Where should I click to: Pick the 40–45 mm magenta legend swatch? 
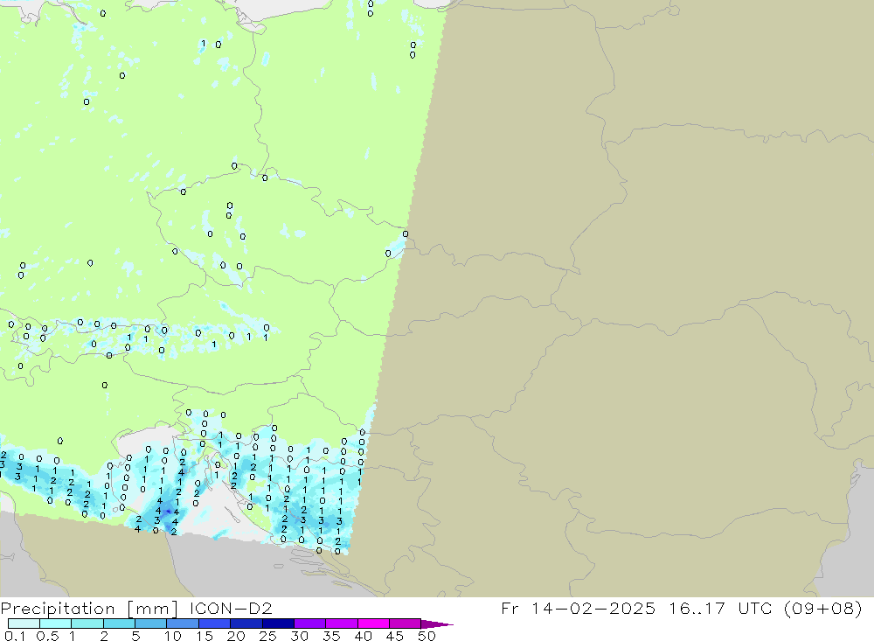(x=374, y=624)
